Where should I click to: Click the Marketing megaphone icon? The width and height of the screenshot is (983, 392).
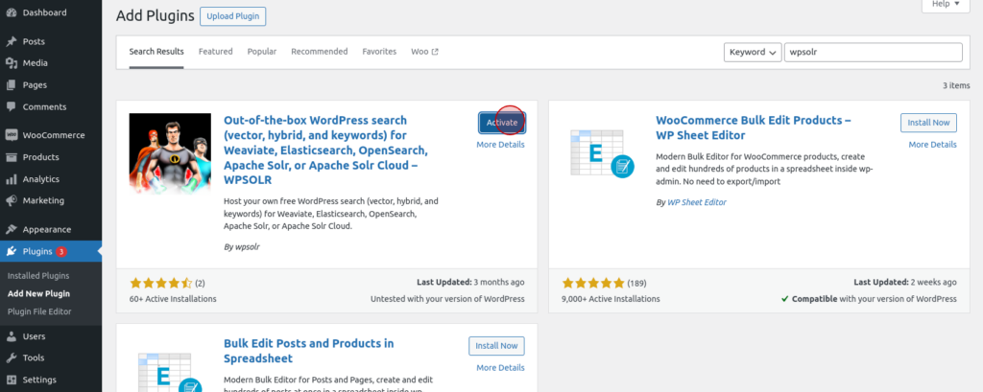point(12,201)
